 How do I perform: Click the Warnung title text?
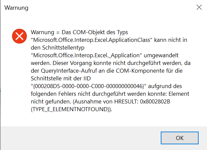click(x=16, y=8)
